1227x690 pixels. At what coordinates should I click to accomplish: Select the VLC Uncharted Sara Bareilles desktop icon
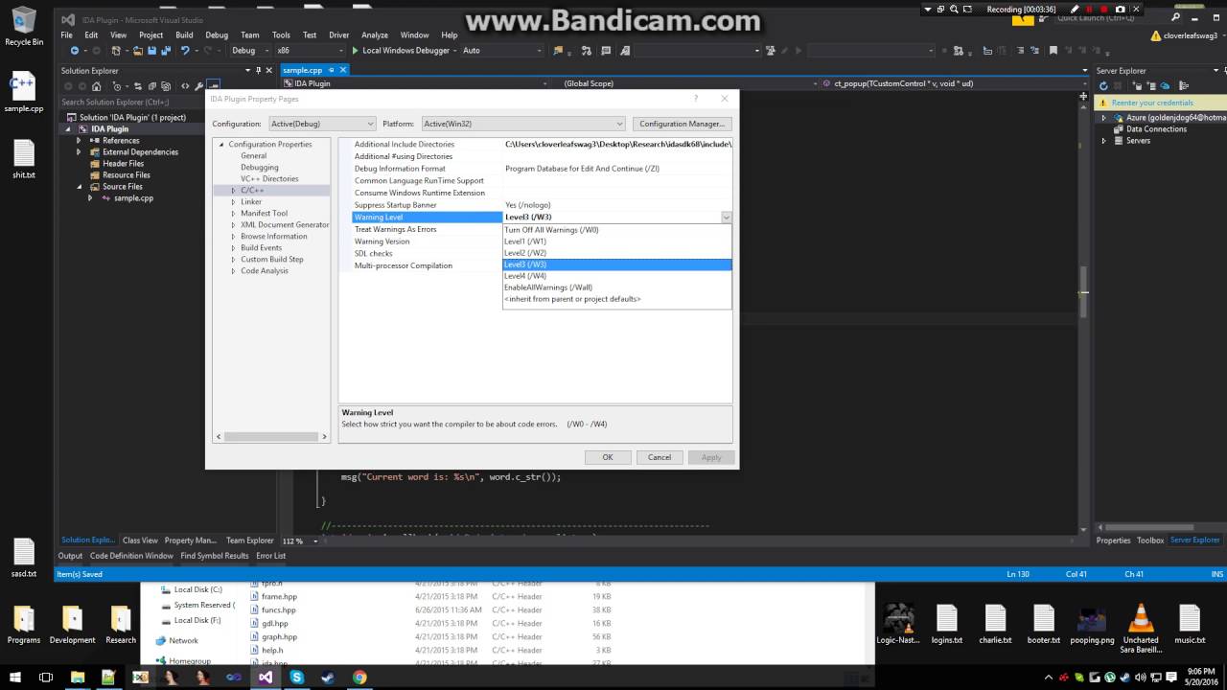1141,628
